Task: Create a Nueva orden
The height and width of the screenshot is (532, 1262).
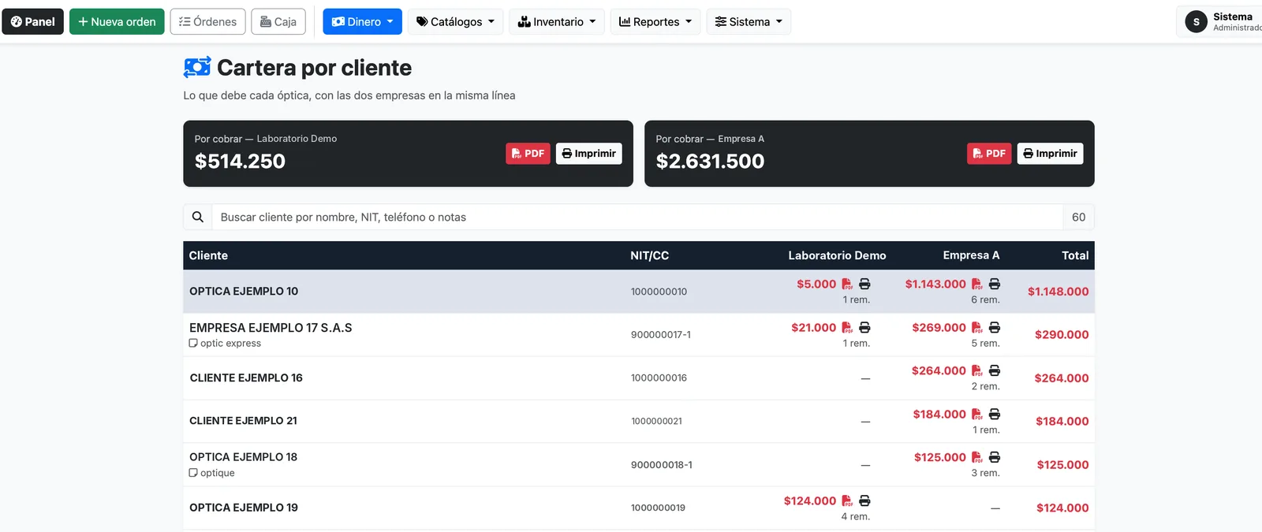Action: coord(117,21)
